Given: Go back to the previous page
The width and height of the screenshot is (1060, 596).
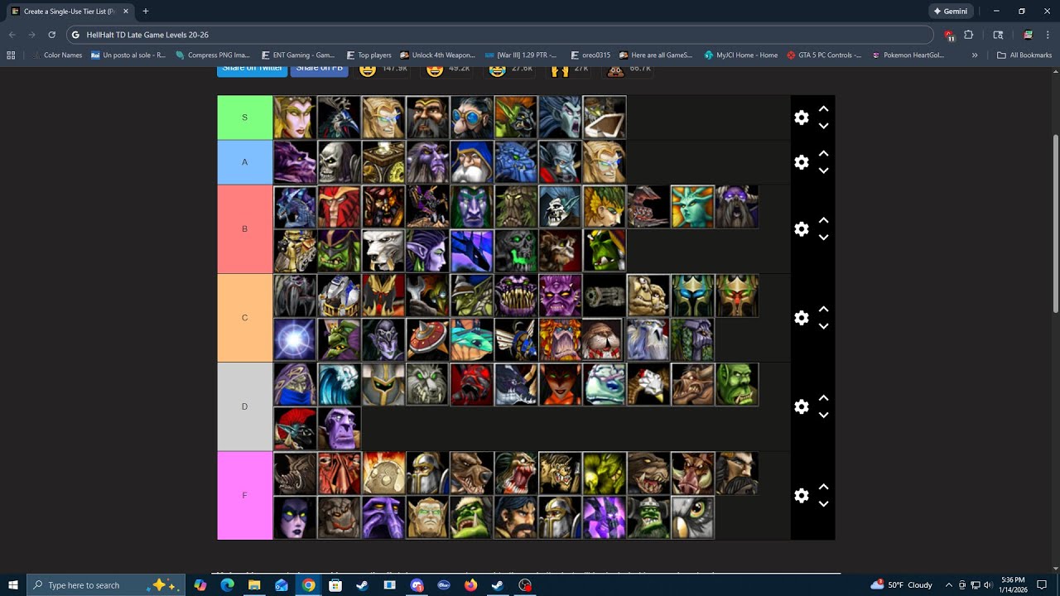Looking at the screenshot, I should tap(12, 35).
